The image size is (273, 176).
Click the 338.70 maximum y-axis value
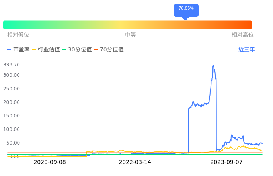coord(11,65)
